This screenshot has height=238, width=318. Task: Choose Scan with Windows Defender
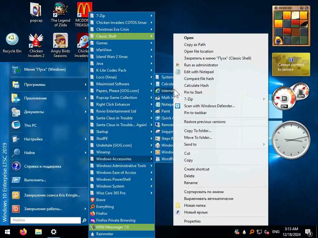(221, 106)
